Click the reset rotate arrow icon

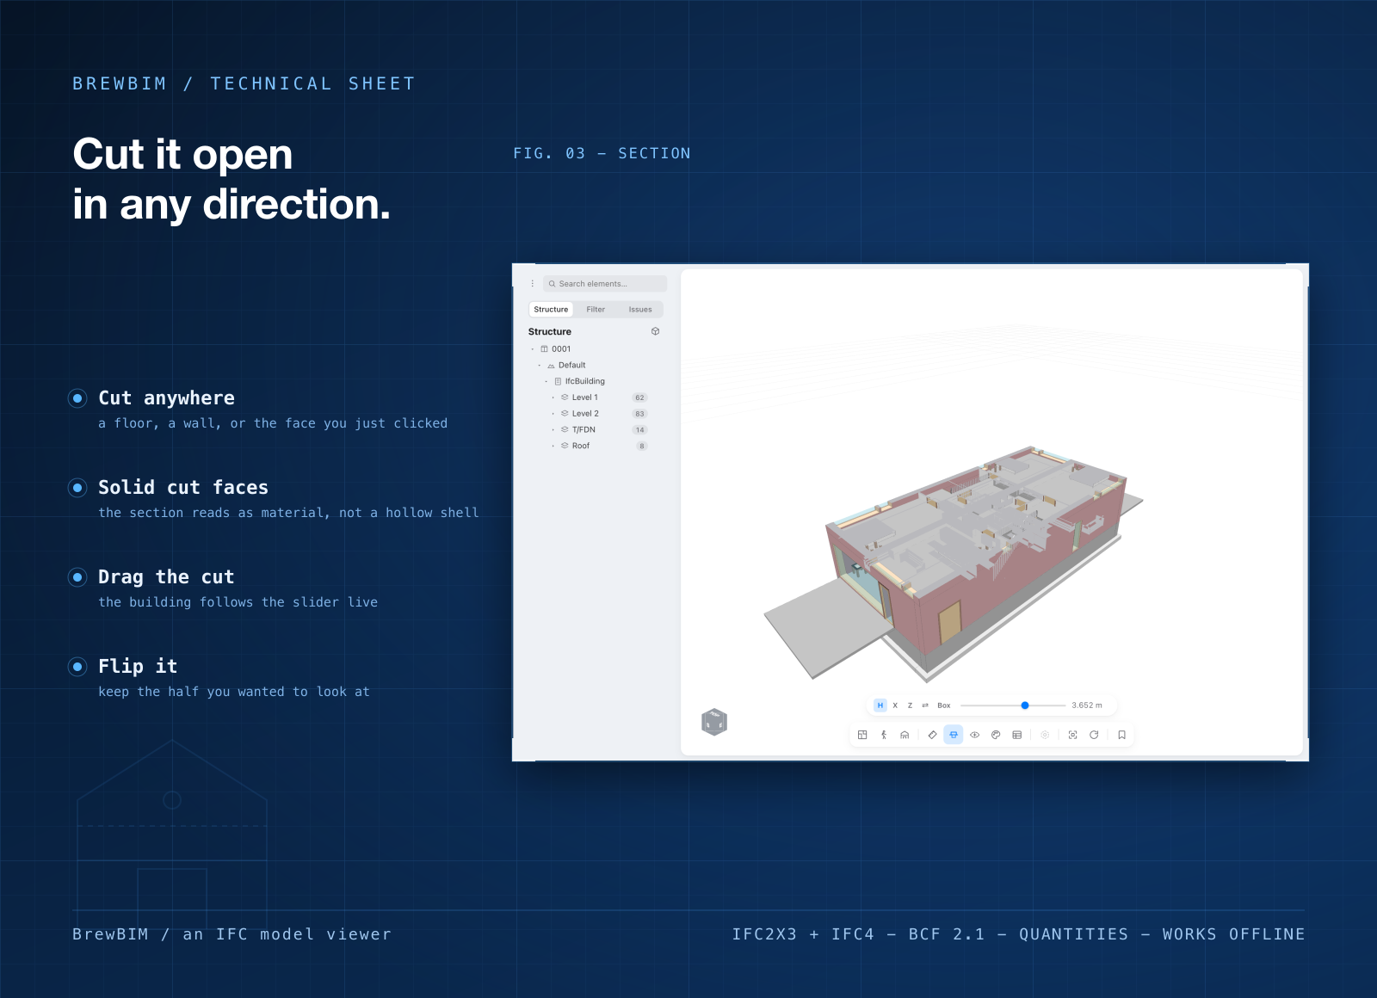(1094, 735)
